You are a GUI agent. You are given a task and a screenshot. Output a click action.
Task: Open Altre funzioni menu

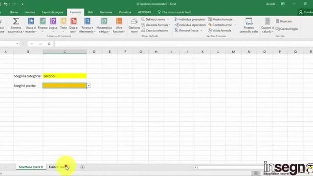119,25
